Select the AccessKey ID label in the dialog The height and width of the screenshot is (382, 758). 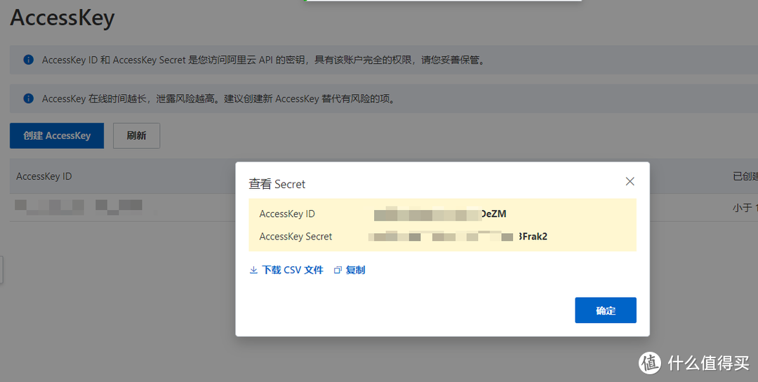(287, 213)
